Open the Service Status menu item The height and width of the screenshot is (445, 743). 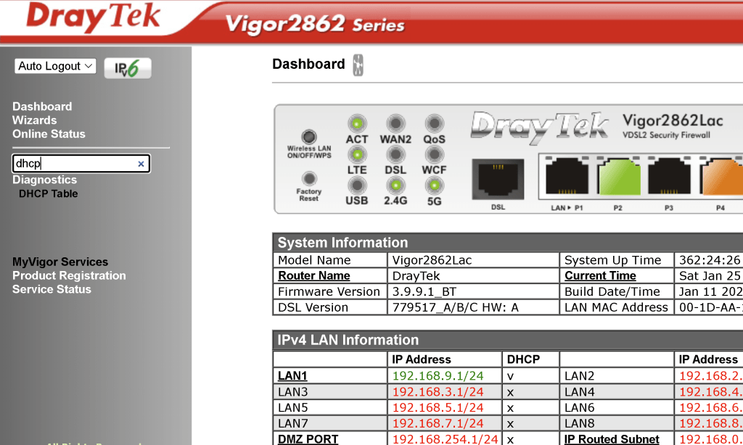coord(52,289)
